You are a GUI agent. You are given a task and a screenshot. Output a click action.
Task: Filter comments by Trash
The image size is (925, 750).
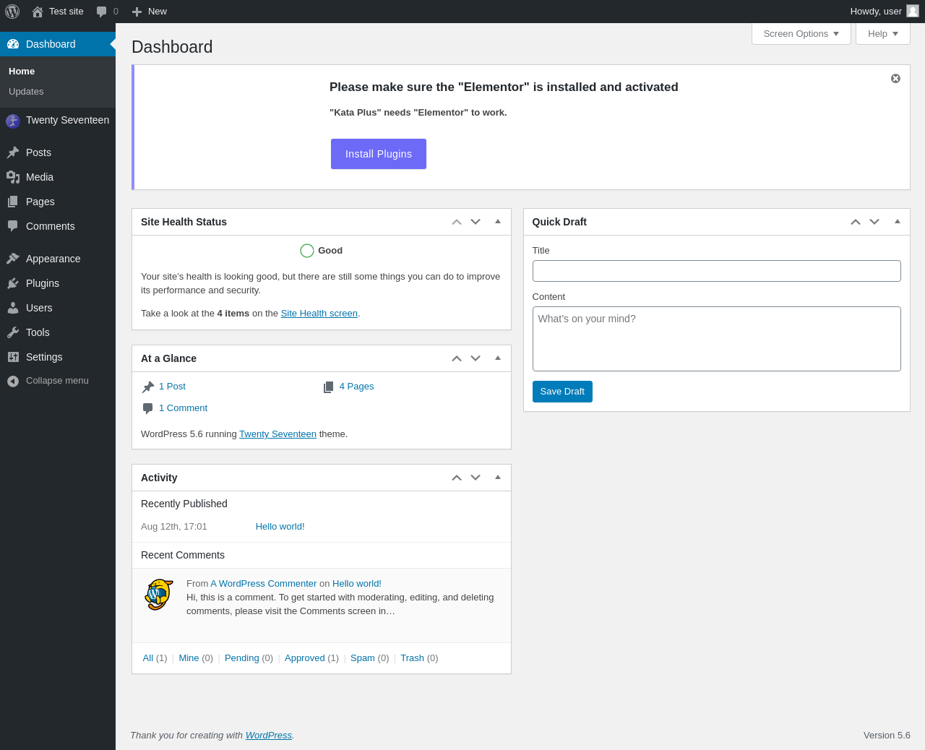[x=412, y=658]
